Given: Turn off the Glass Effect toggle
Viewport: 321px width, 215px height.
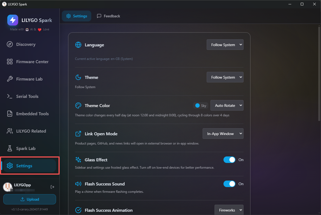Looking at the screenshot, I should click(229, 160).
